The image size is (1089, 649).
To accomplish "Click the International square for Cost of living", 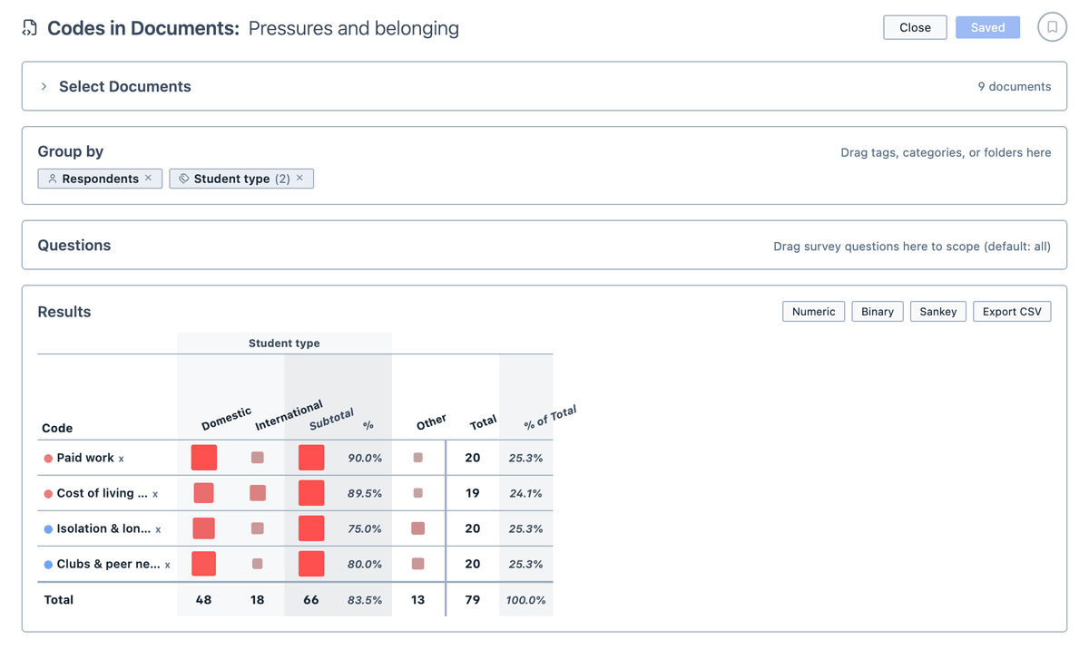I will [258, 493].
